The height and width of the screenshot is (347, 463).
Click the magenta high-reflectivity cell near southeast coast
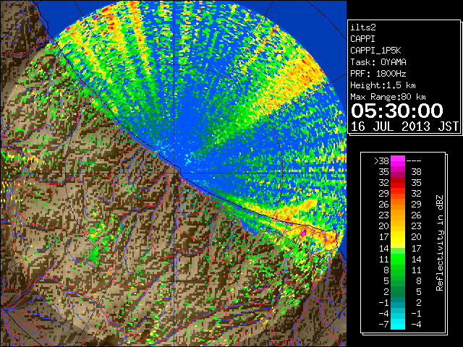(x=303, y=233)
